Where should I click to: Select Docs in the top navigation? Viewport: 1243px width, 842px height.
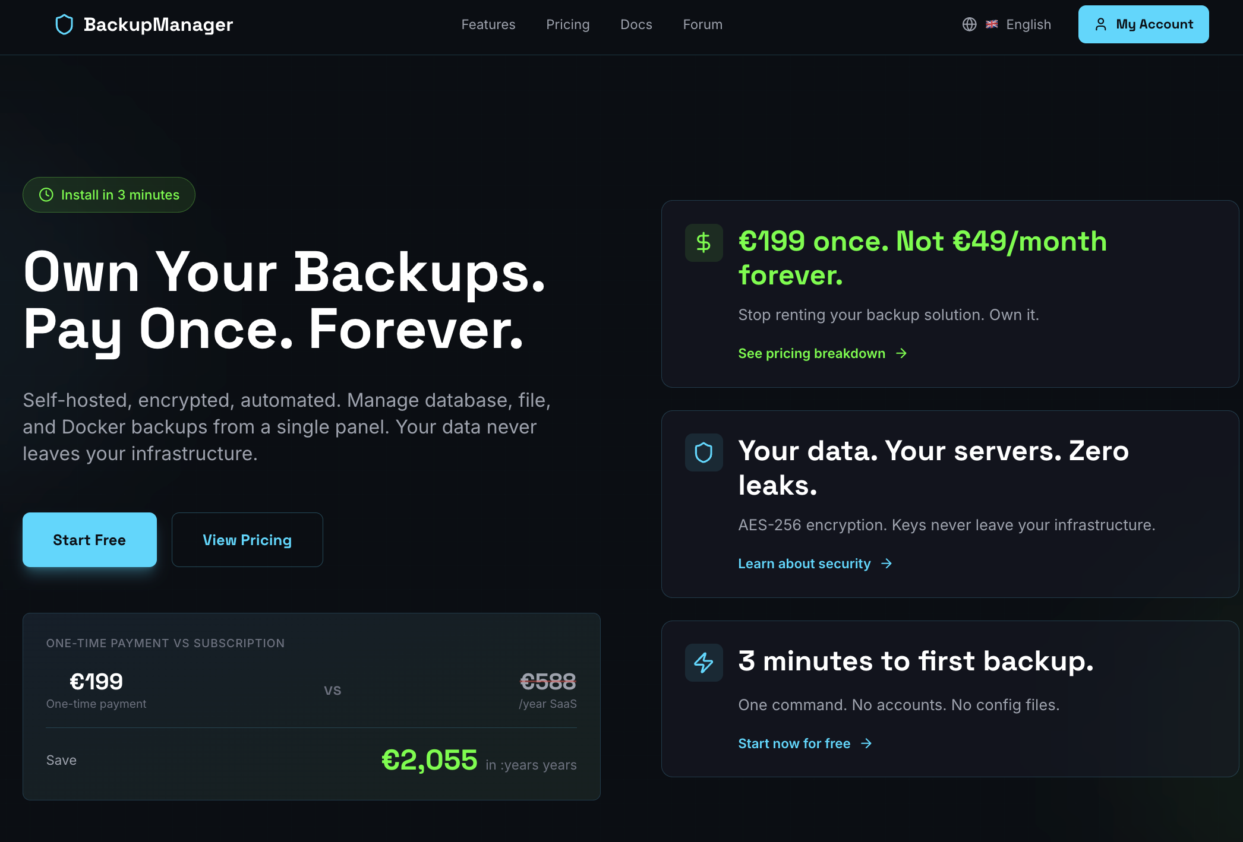coord(636,24)
